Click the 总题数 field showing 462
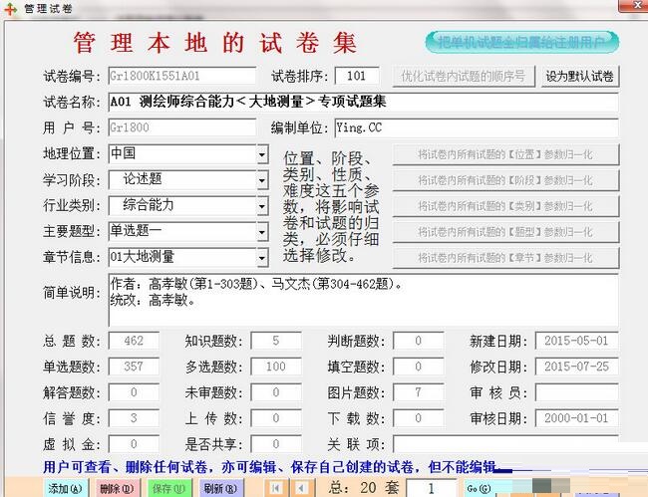Image resolution: width=648 pixels, height=497 pixels. click(134, 341)
